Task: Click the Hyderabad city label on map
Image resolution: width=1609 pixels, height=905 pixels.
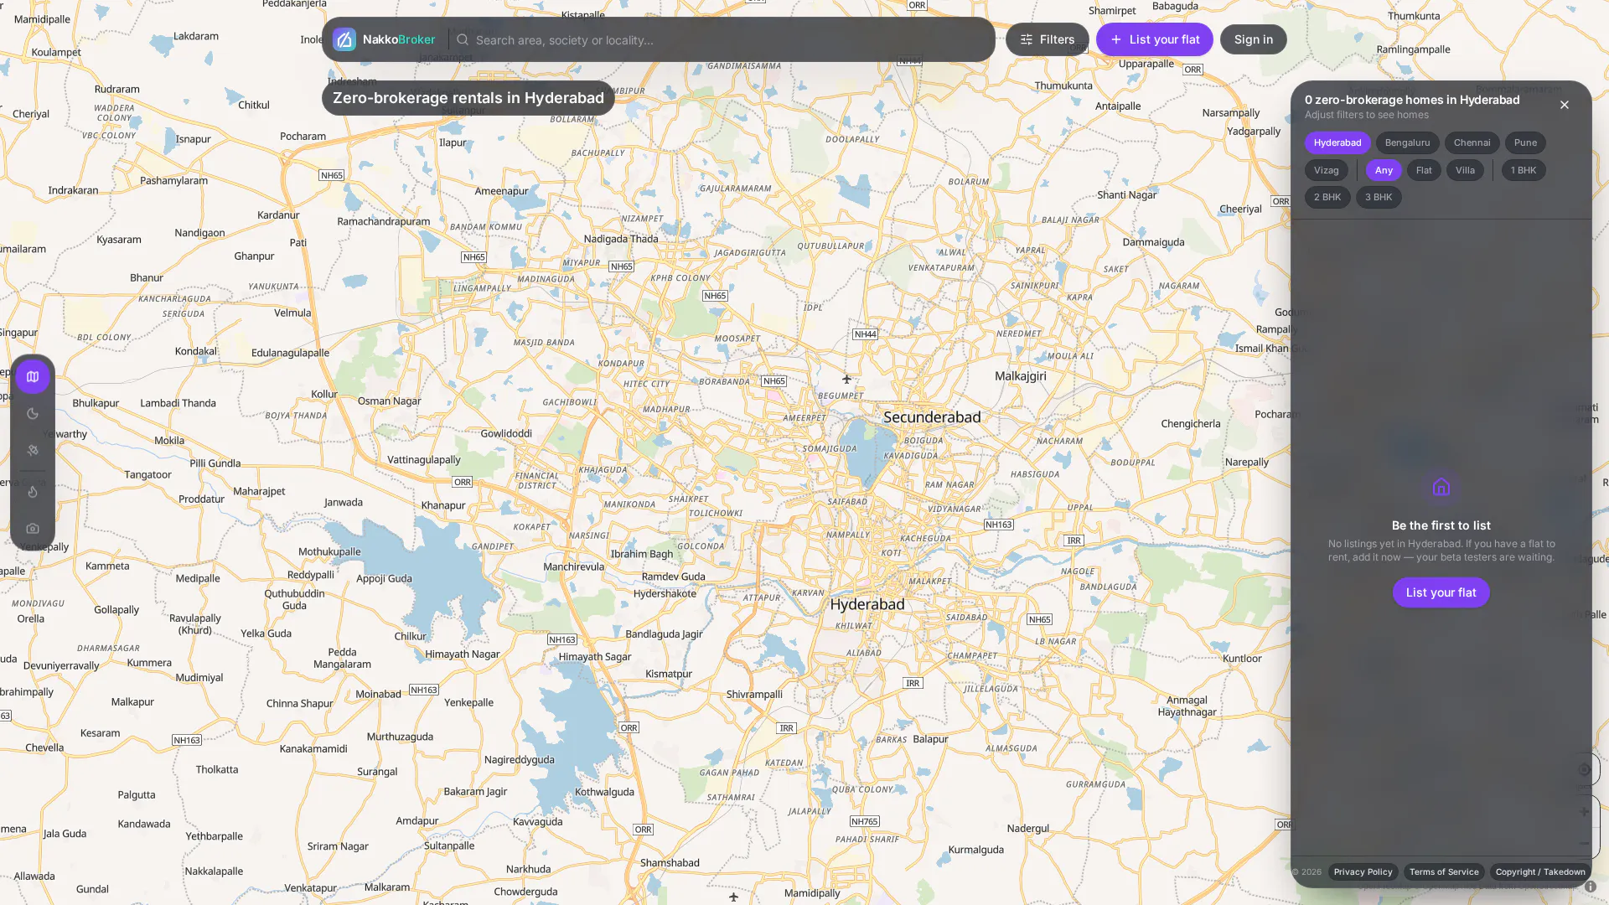Action: [867, 605]
